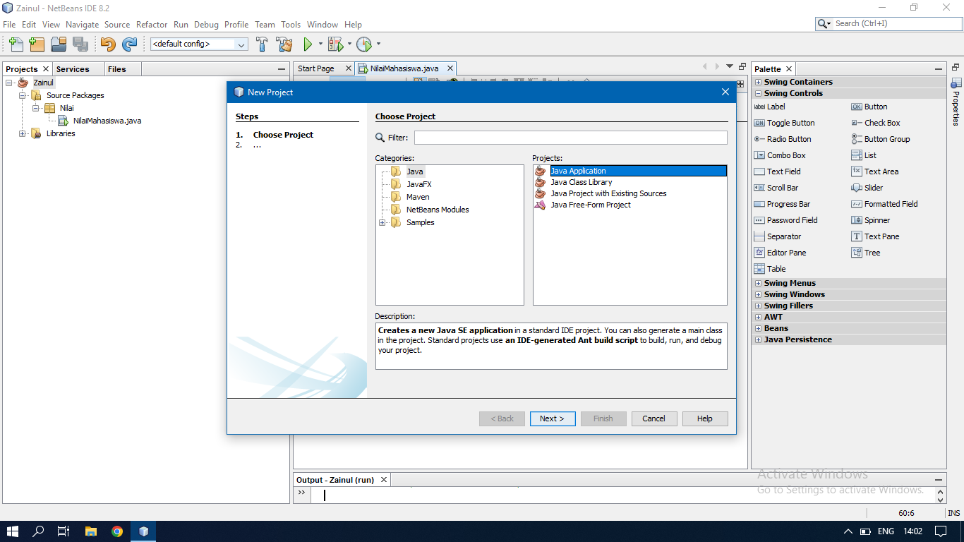Select the JavaFX category
The width and height of the screenshot is (964, 542).
click(x=418, y=184)
